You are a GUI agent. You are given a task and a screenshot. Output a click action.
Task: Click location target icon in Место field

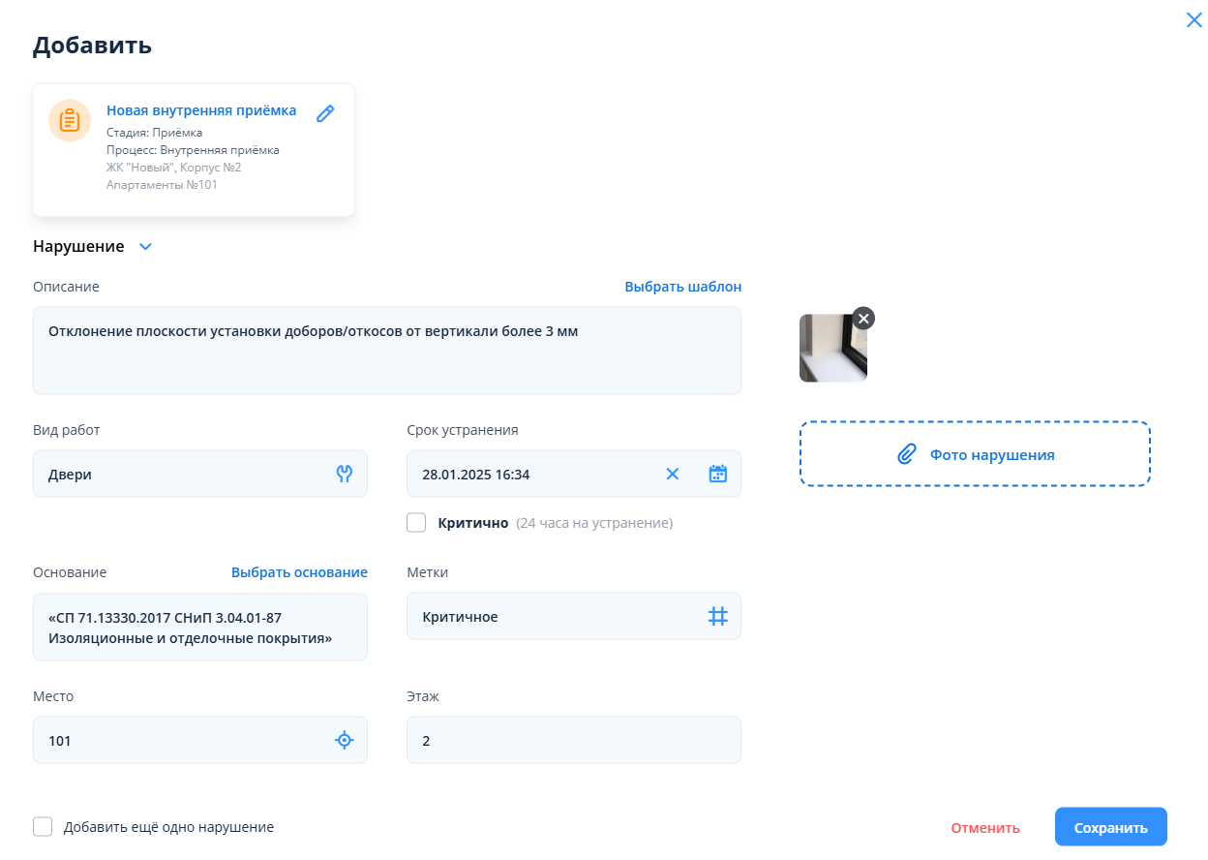[344, 740]
